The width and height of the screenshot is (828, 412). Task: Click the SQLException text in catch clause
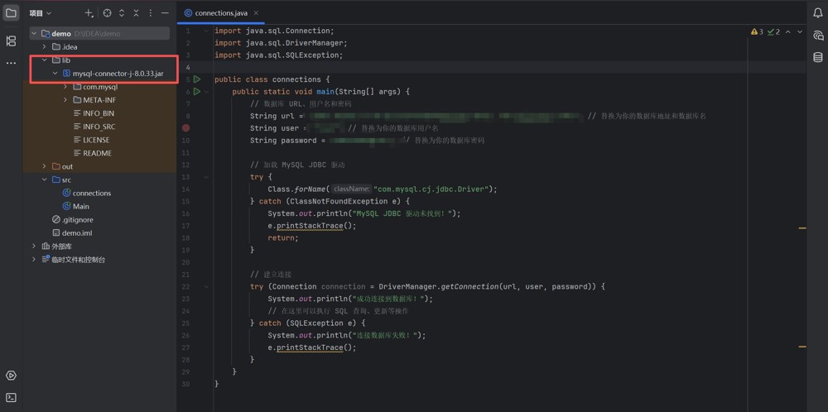[315, 323]
